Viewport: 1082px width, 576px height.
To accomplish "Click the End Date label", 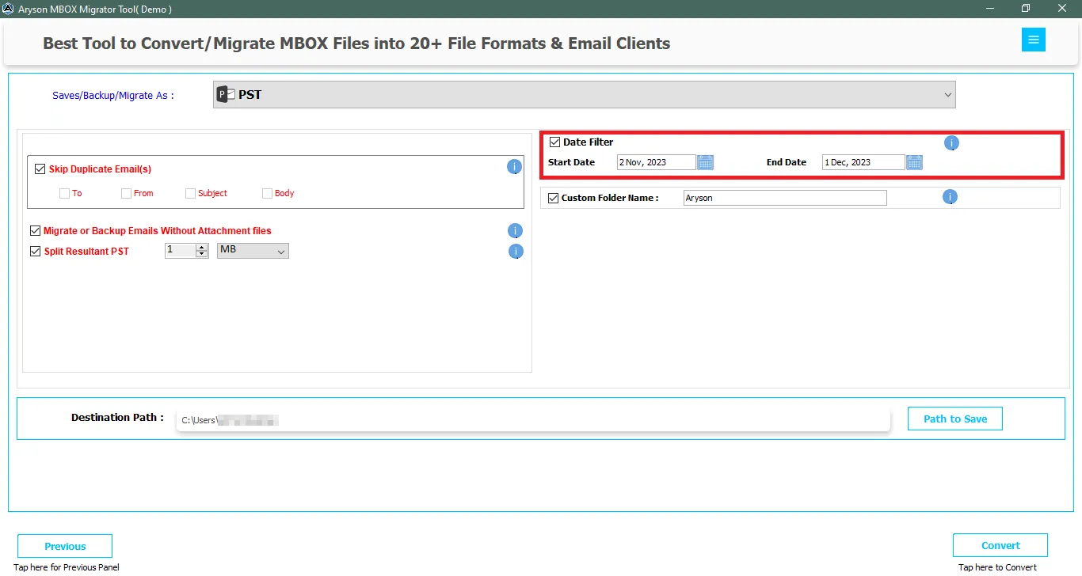I will 787,162.
